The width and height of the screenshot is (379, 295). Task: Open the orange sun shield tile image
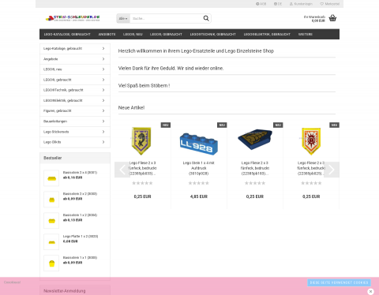coord(311,141)
